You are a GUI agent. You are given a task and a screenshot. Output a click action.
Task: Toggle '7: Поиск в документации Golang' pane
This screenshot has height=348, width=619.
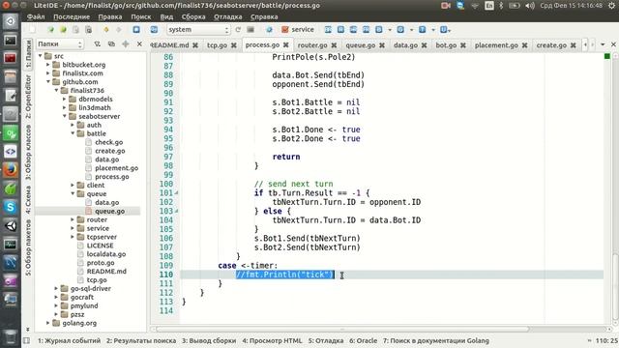[436, 340]
